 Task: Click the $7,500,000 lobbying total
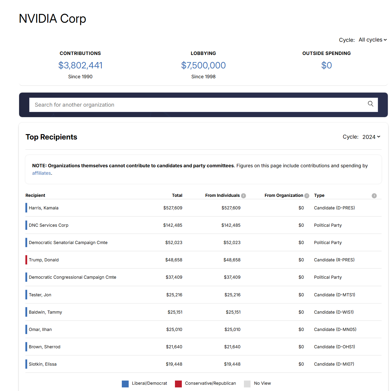pyautogui.click(x=203, y=65)
